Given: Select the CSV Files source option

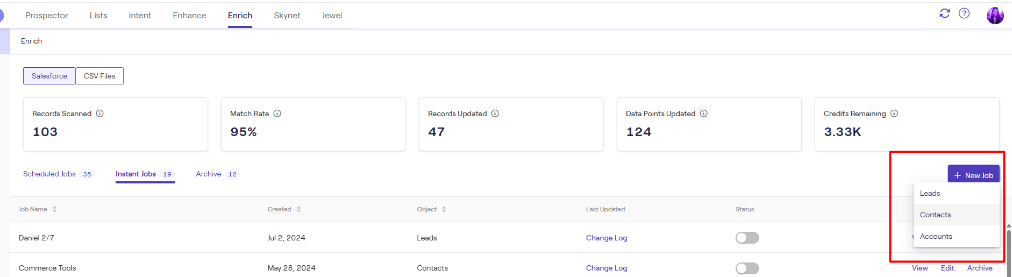Looking at the screenshot, I should pyautogui.click(x=99, y=76).
